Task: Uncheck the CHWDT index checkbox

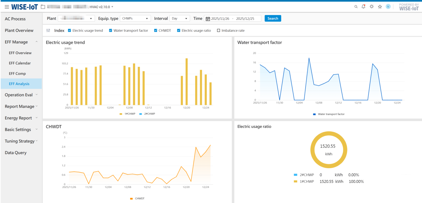Action: 156,30
